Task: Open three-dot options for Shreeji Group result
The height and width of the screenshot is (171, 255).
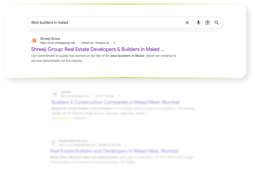Action: [114, 43]
